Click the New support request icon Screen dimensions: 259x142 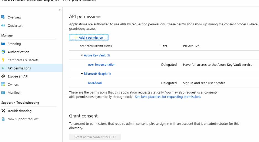3,119
